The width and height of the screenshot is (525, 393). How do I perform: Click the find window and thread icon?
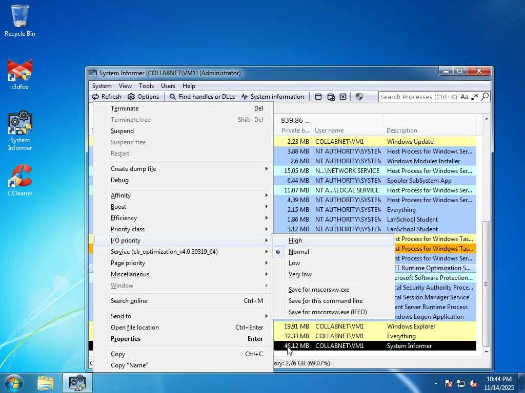331,97
